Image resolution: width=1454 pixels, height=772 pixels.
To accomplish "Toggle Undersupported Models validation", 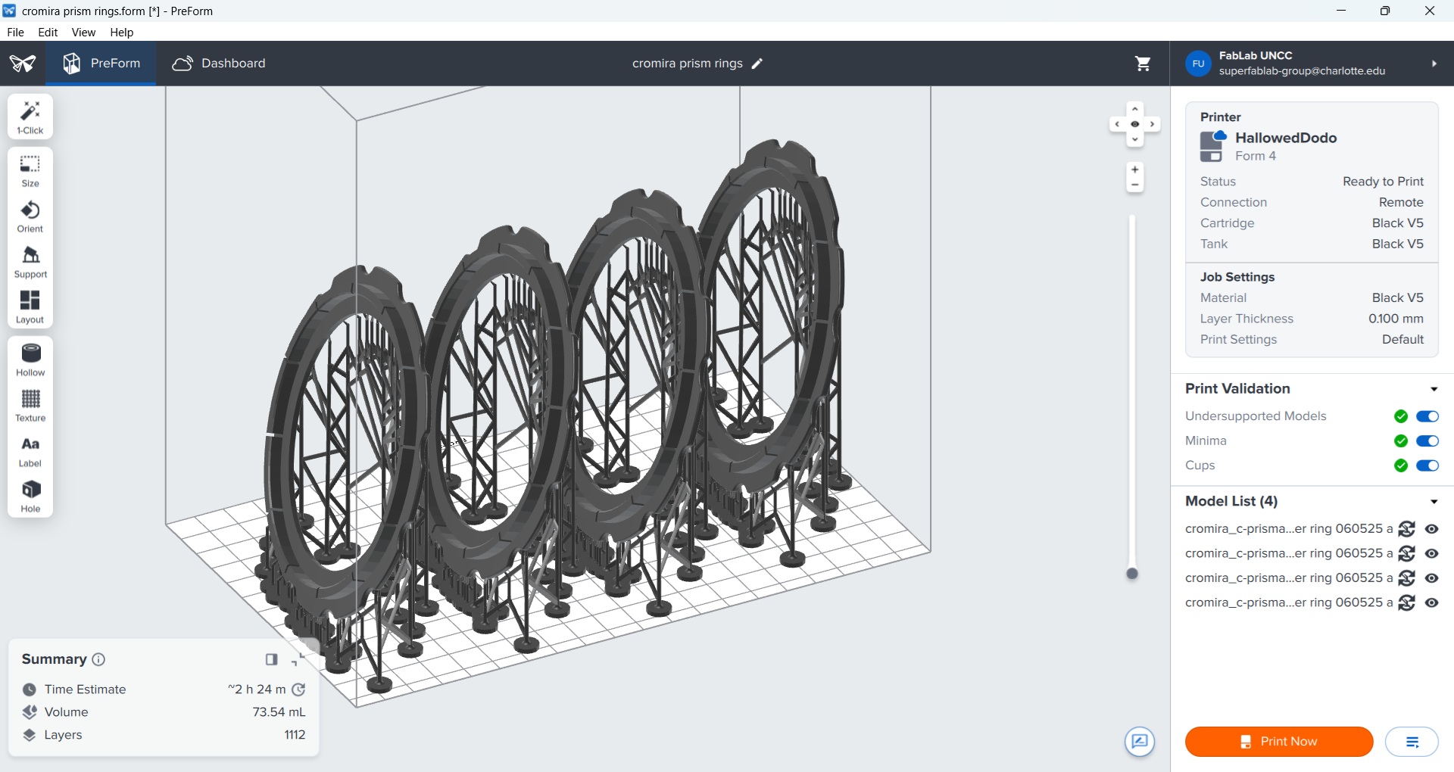I will (x=1427, y=416).
